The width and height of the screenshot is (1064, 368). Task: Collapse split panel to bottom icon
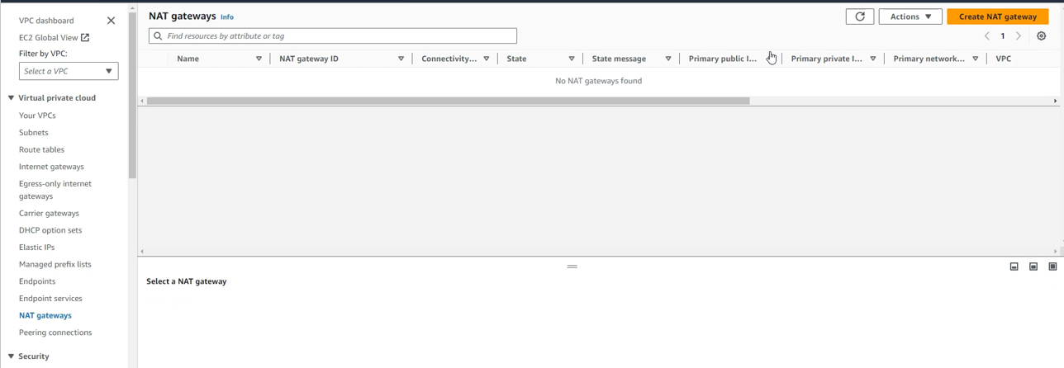1014,267
